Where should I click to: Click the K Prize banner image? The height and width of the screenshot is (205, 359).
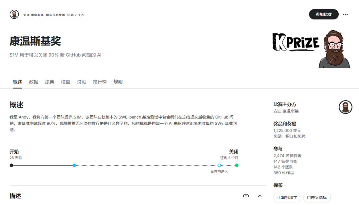(311, 49)
